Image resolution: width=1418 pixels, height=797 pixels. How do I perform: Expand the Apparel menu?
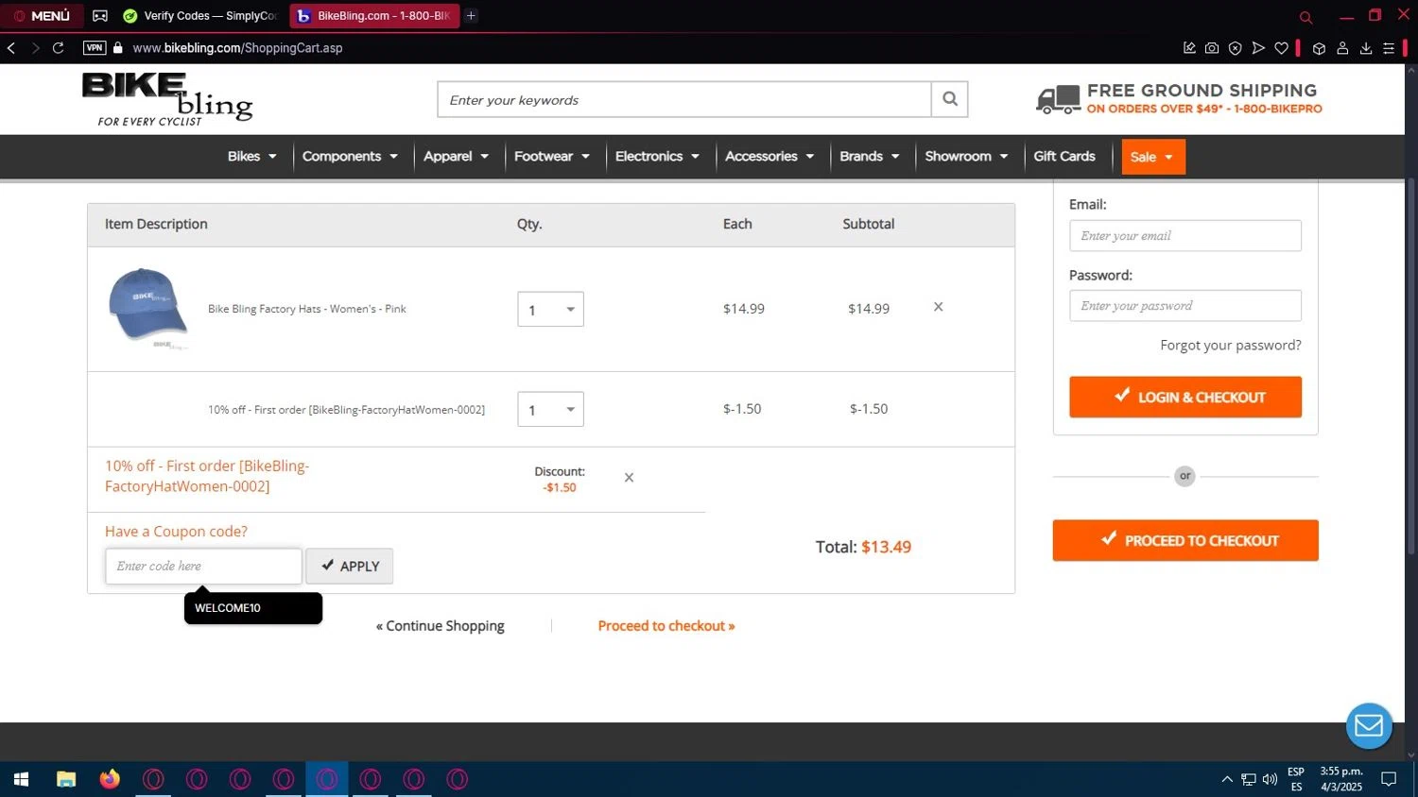click(456, 157)
